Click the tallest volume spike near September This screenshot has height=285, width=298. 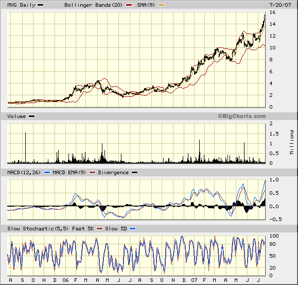[x=25, y=147]
